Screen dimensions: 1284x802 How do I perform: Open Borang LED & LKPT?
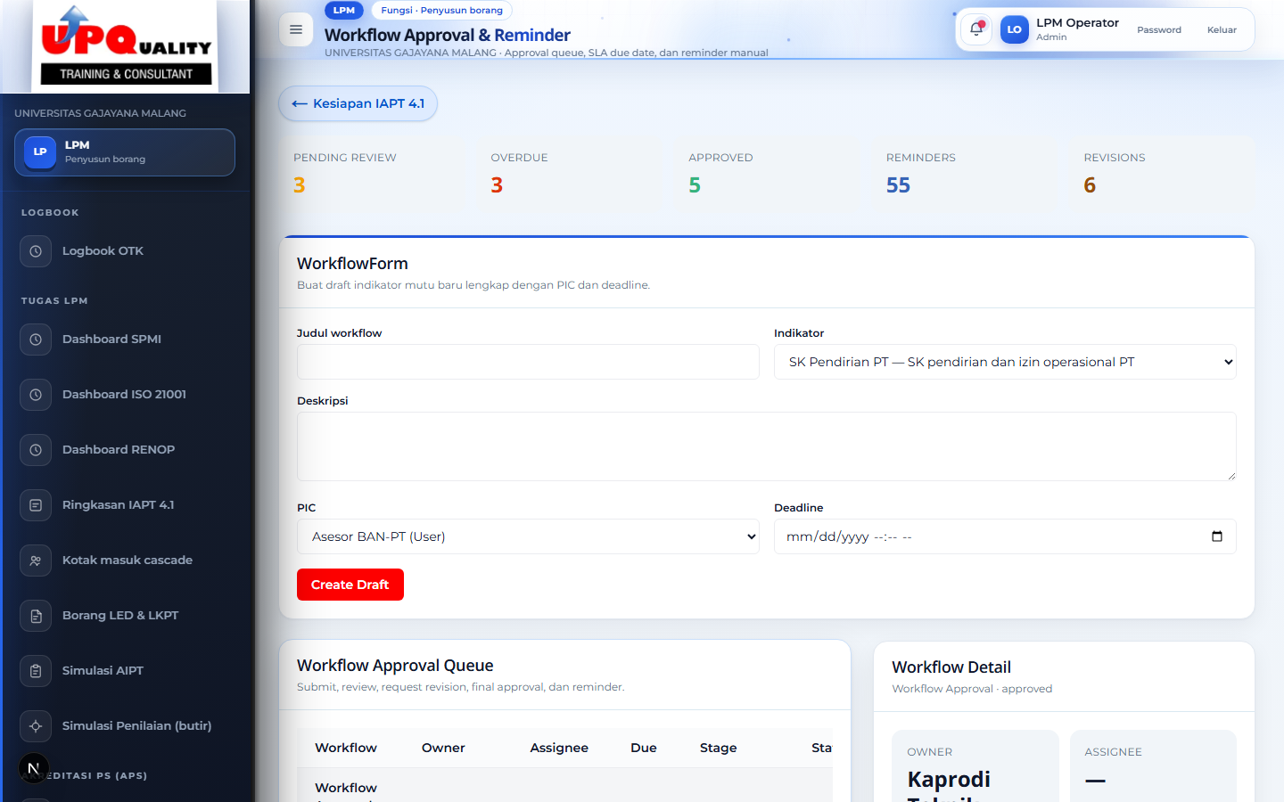[x=125, y=616]
